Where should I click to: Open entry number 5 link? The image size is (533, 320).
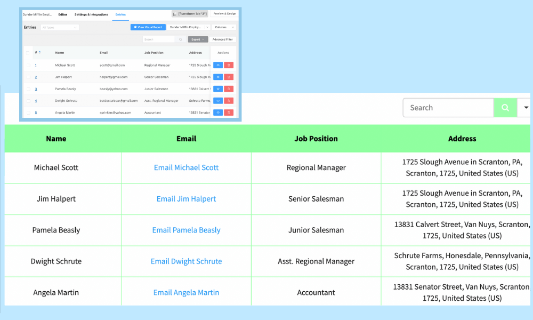tap(36, 113)
